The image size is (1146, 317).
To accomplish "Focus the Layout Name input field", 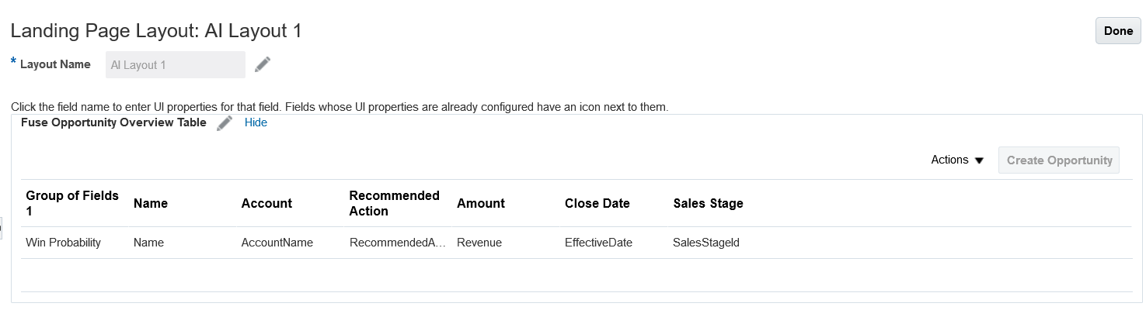I will point(176,65).
